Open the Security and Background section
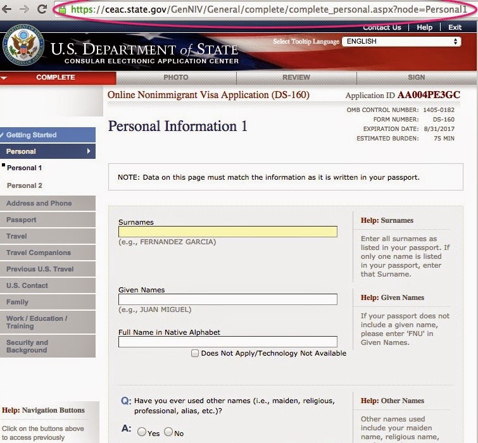The image size is (478, 443). [x=47, y=346]
